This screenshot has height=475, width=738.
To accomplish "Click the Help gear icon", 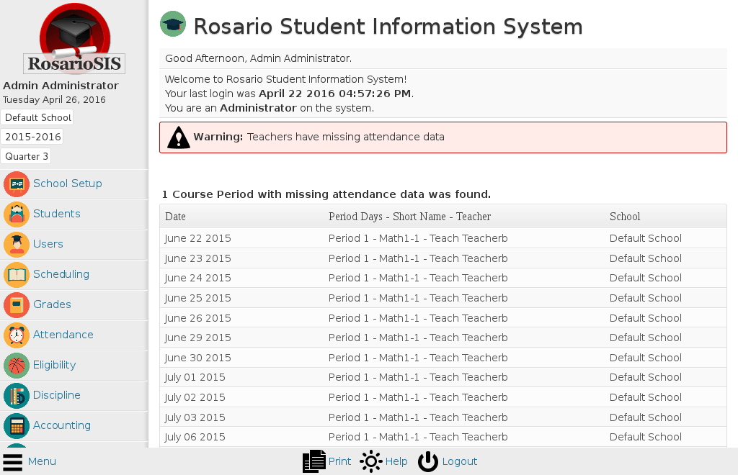I will pos(371,461).
